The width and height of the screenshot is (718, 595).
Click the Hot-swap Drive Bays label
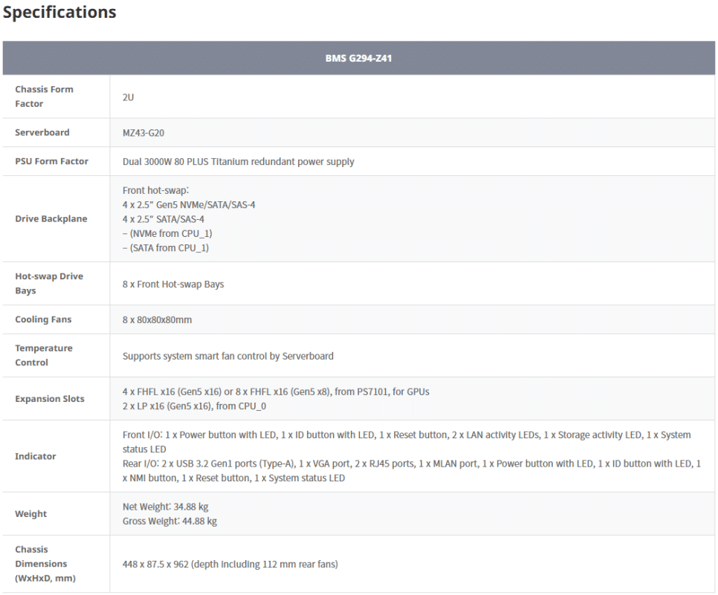(x=49, y=283)
